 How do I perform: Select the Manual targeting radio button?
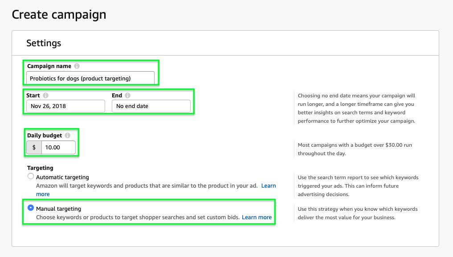point(31,208)
